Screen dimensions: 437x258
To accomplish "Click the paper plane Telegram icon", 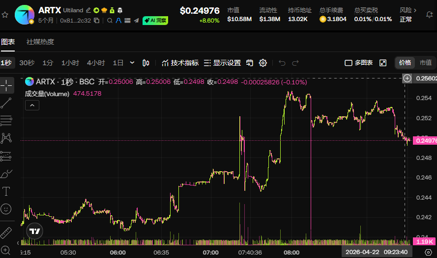I will (x=136, y=21).
